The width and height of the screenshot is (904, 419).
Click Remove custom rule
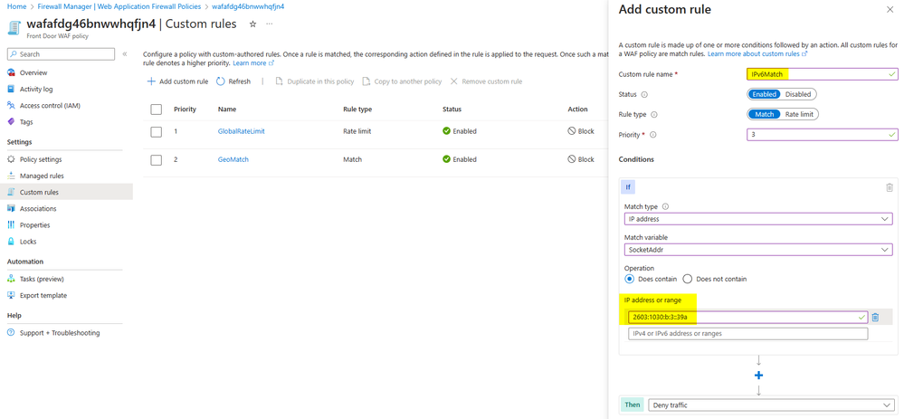[486, 81]
